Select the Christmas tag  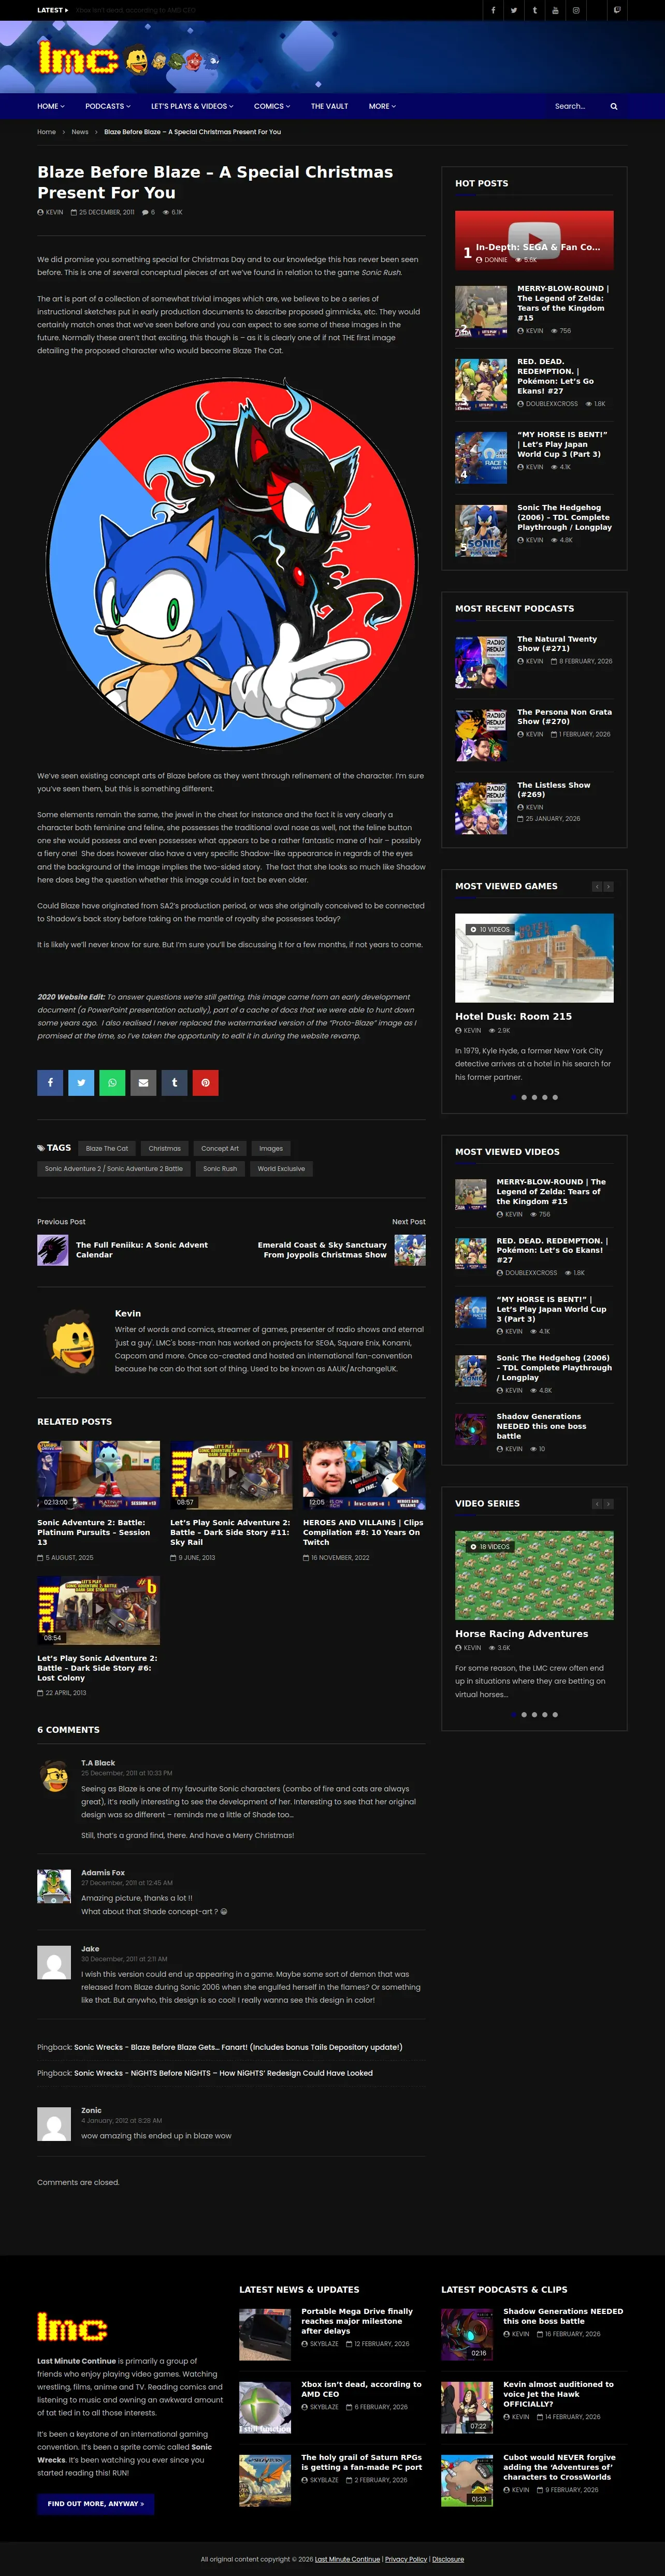coord(165,1148)
